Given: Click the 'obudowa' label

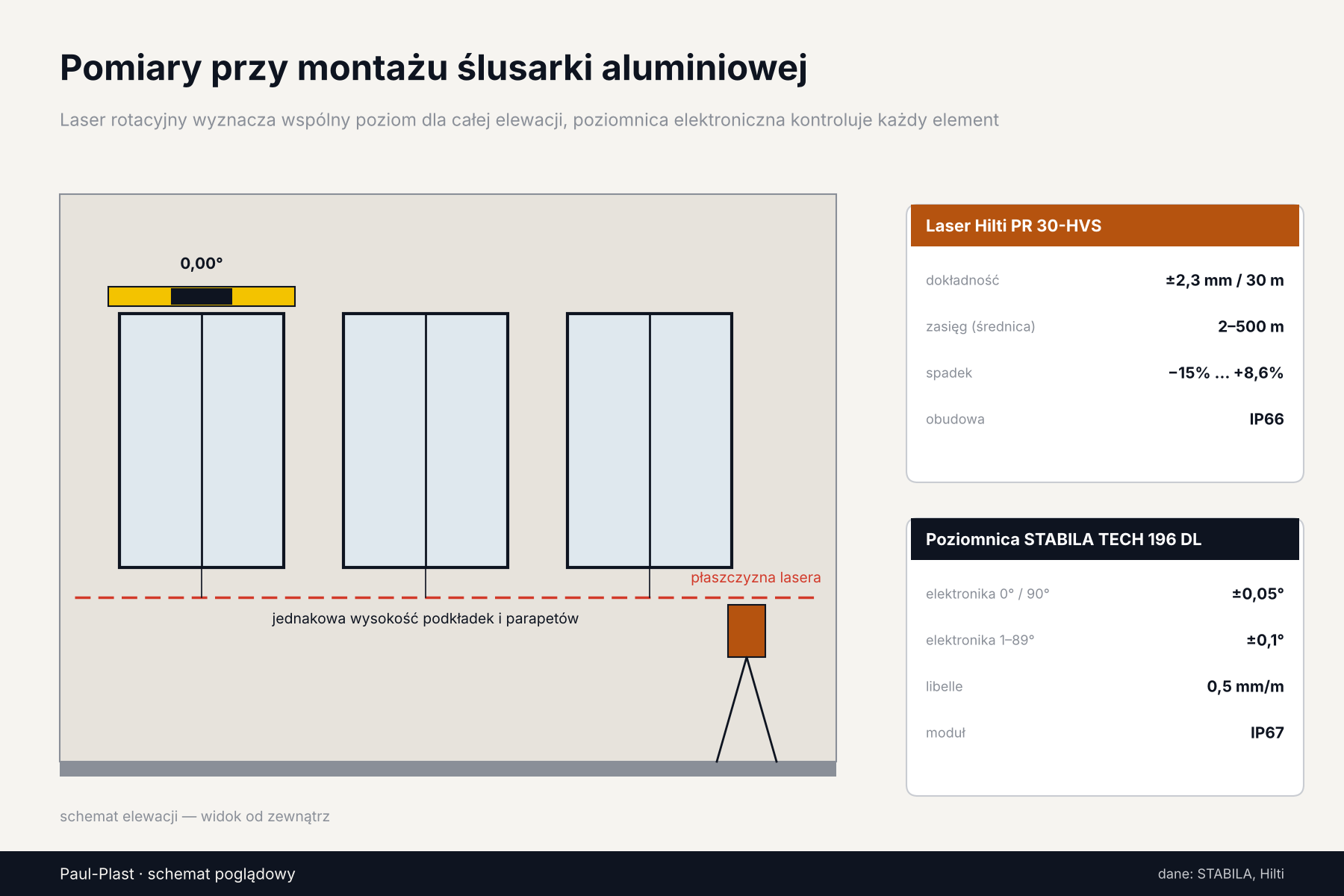Looking at the screenshot, I should tap(955, 419).
